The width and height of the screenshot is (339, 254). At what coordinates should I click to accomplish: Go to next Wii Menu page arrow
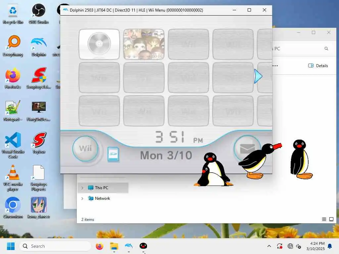pos(258,76)
